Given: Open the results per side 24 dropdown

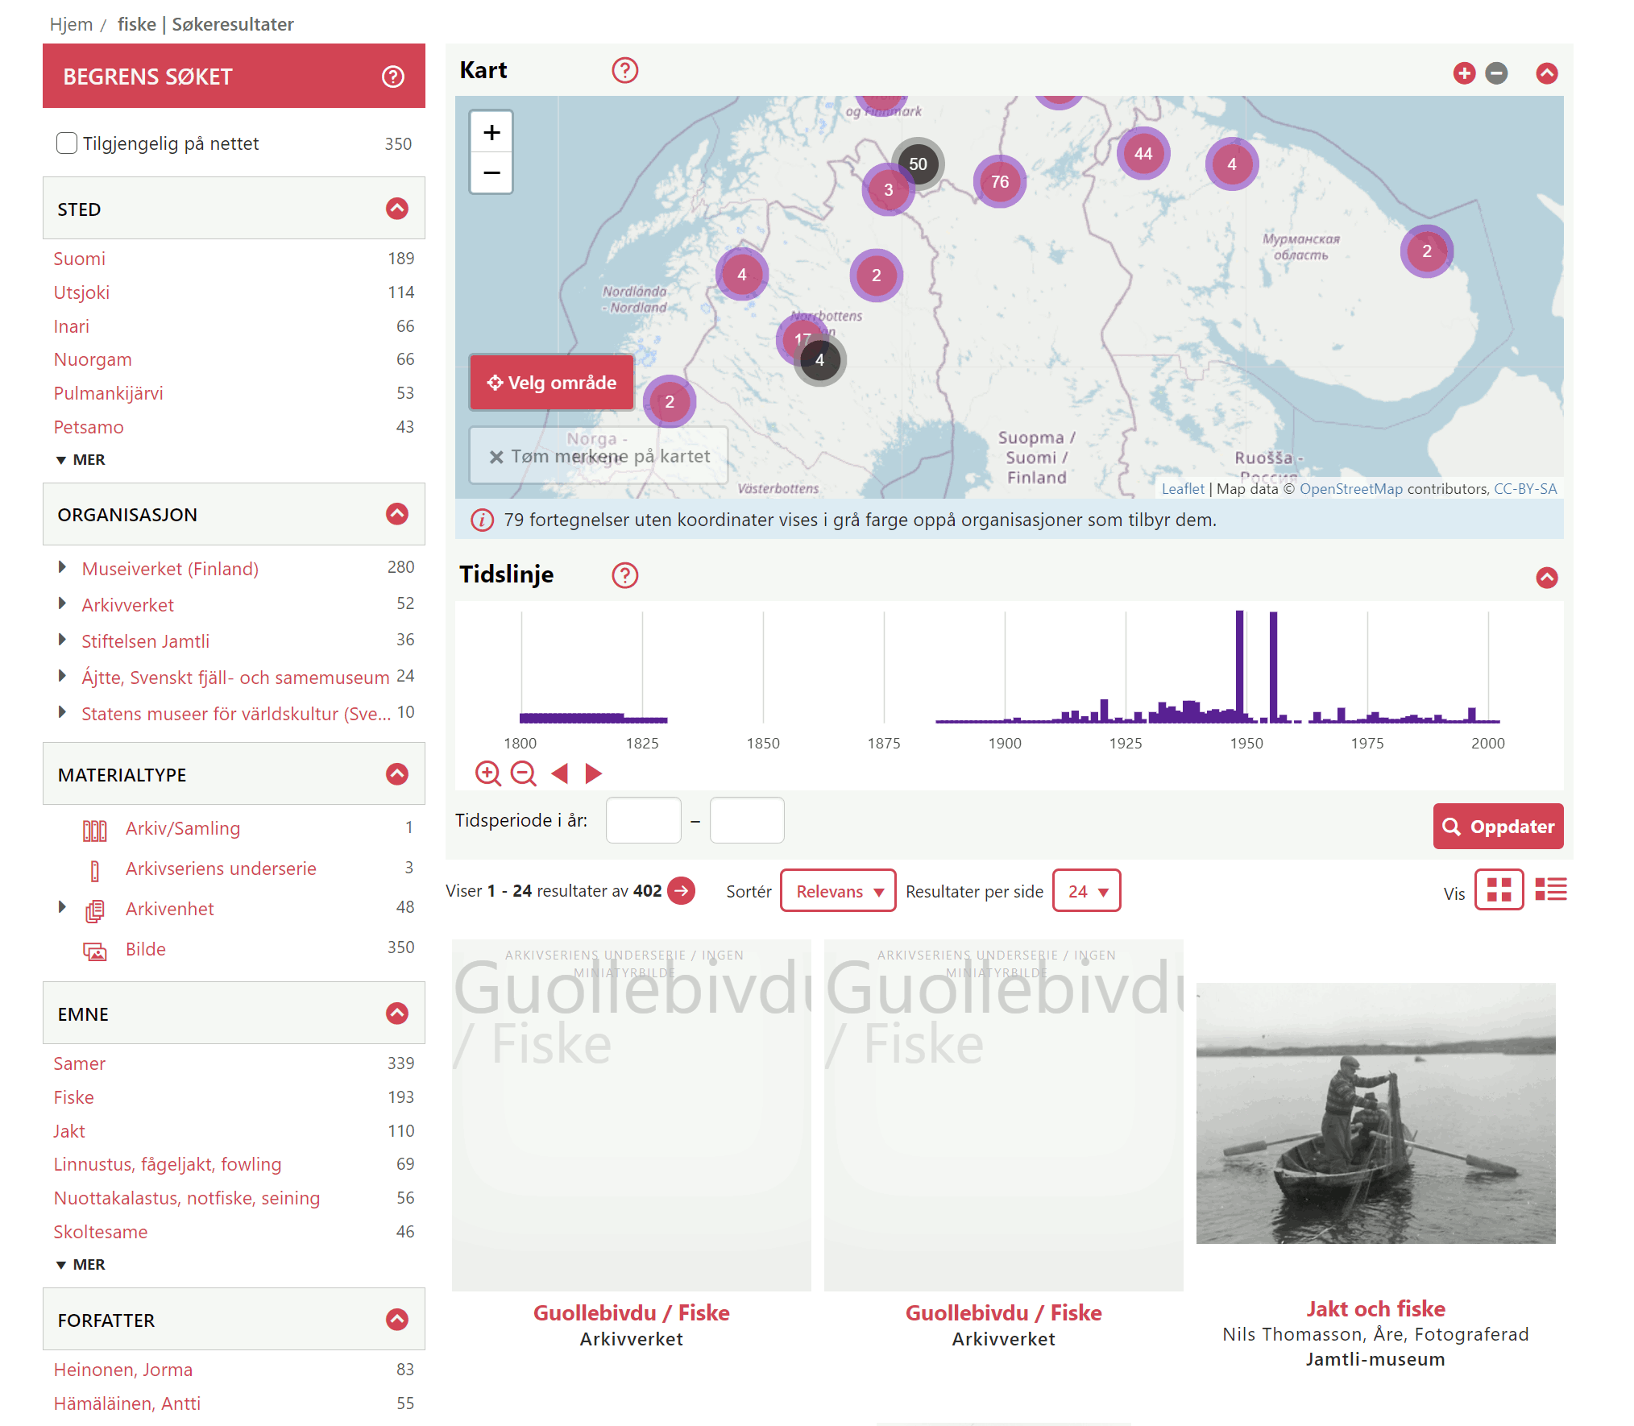Looking at the screenshot, I should (x=1086, y=891).
